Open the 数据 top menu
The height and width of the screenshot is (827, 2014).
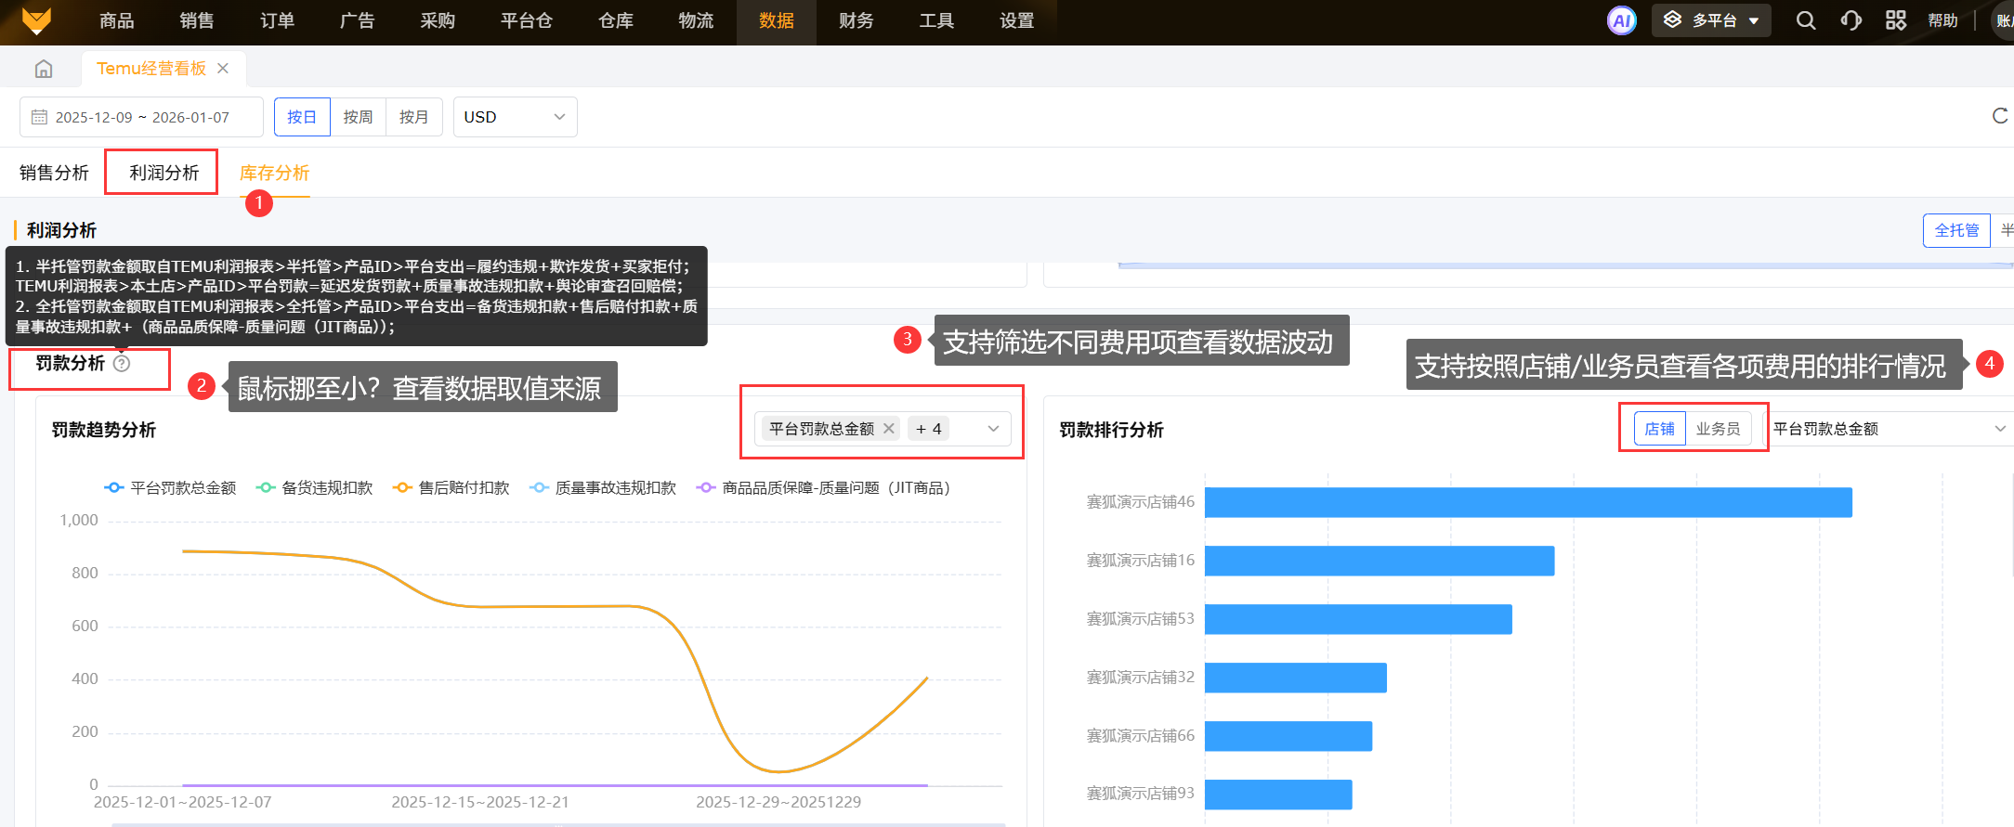[x=776, y=21]
